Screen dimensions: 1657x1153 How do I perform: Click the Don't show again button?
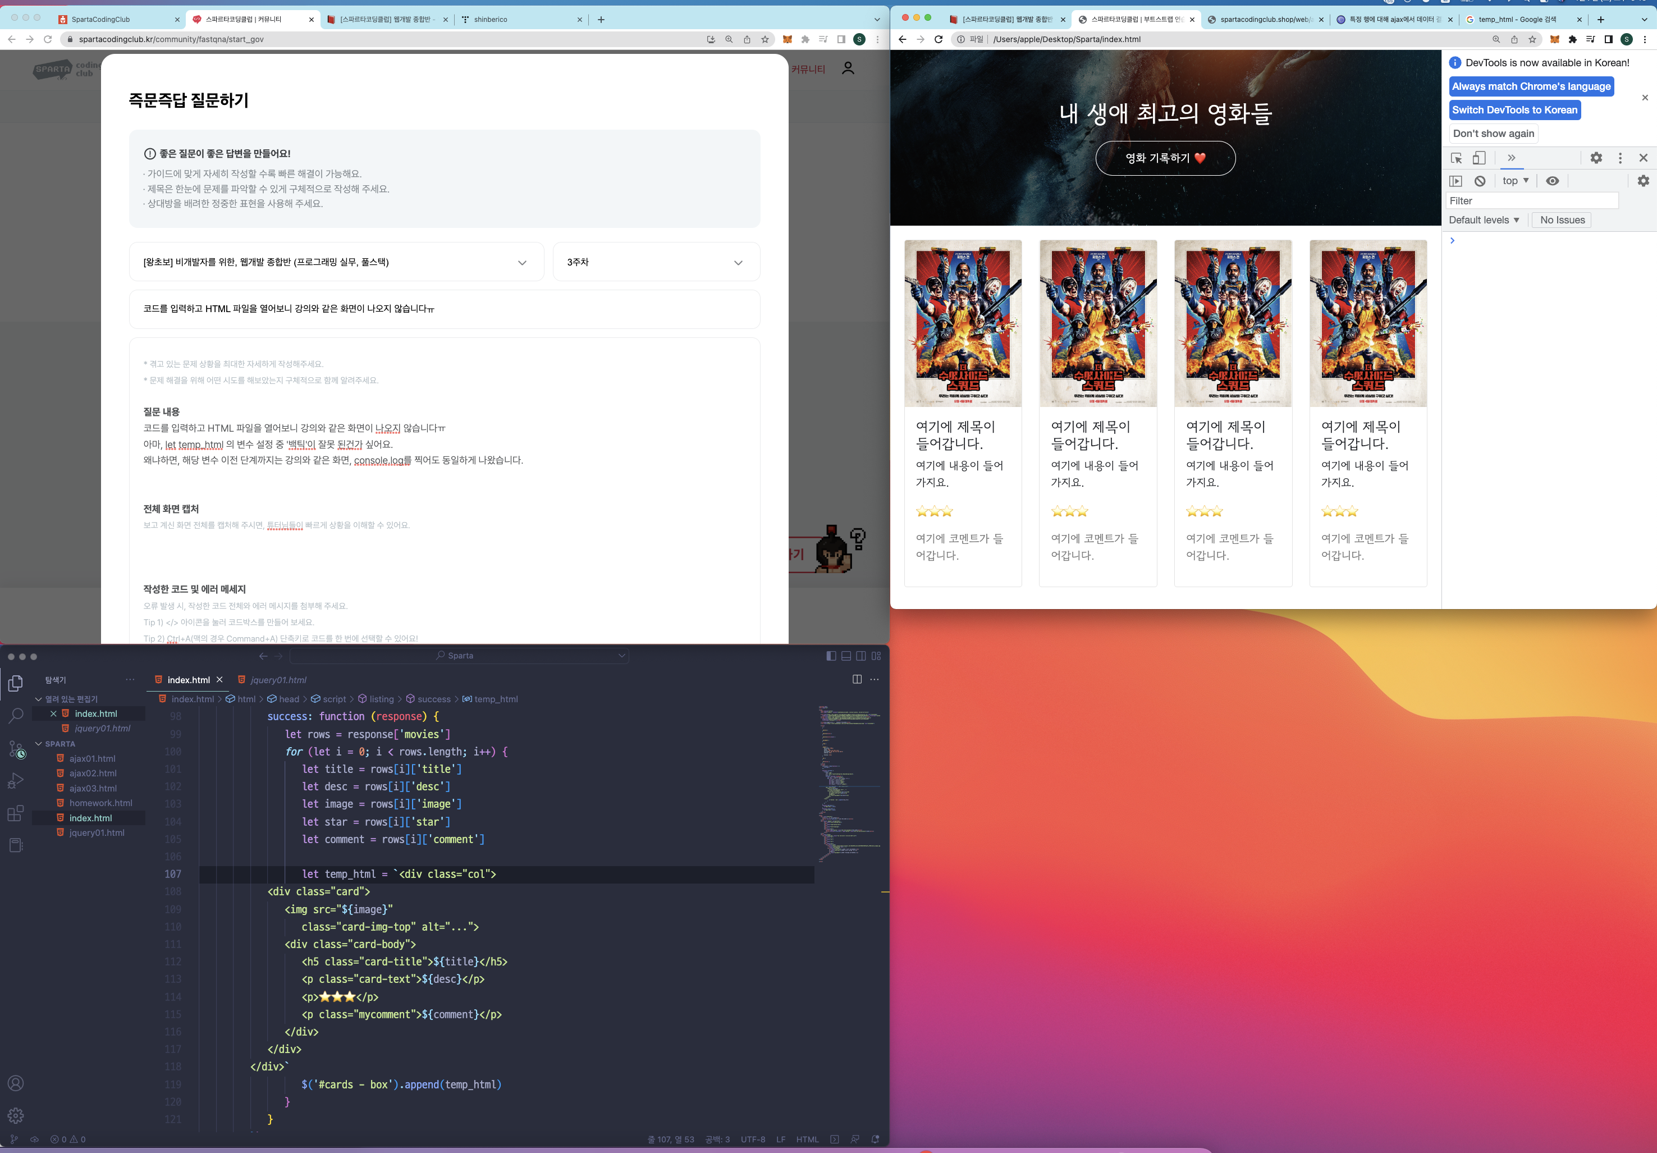[x=1493, y=134]
